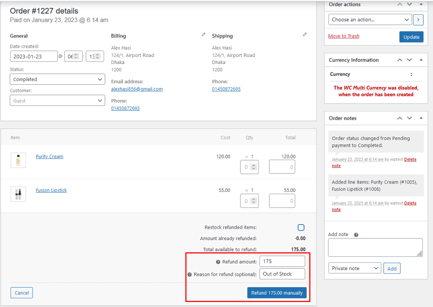433x307 pixels.
Task: Click Refund 175.00 manually button
Action: pos(277,293)
